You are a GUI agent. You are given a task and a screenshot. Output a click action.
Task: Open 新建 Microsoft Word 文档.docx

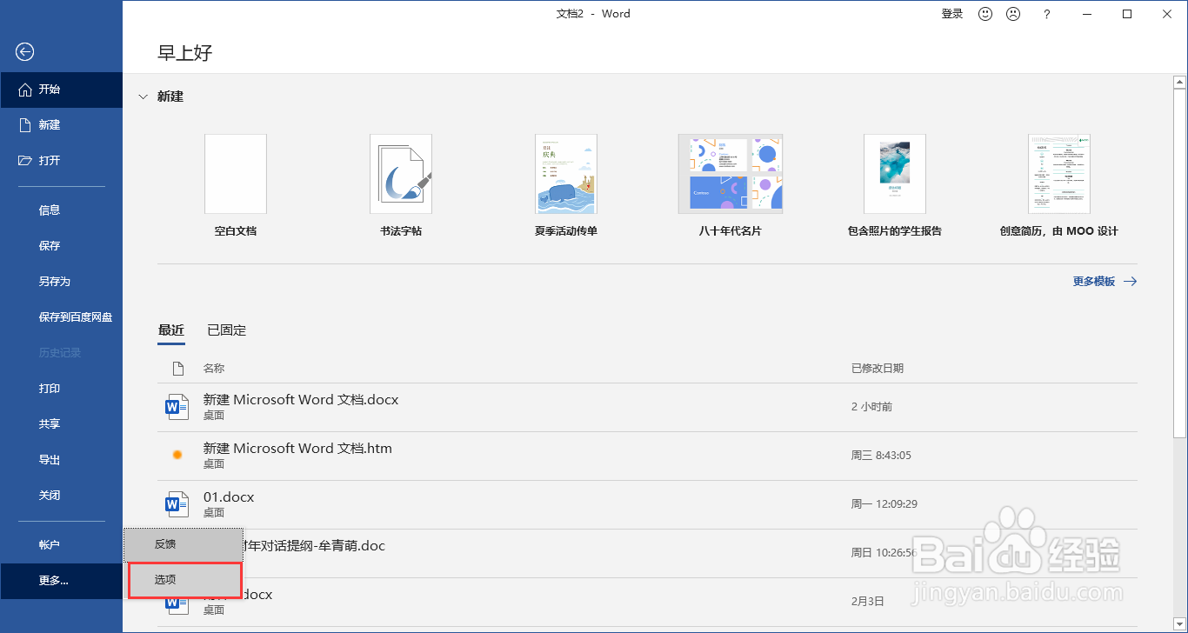pos(647,407)
